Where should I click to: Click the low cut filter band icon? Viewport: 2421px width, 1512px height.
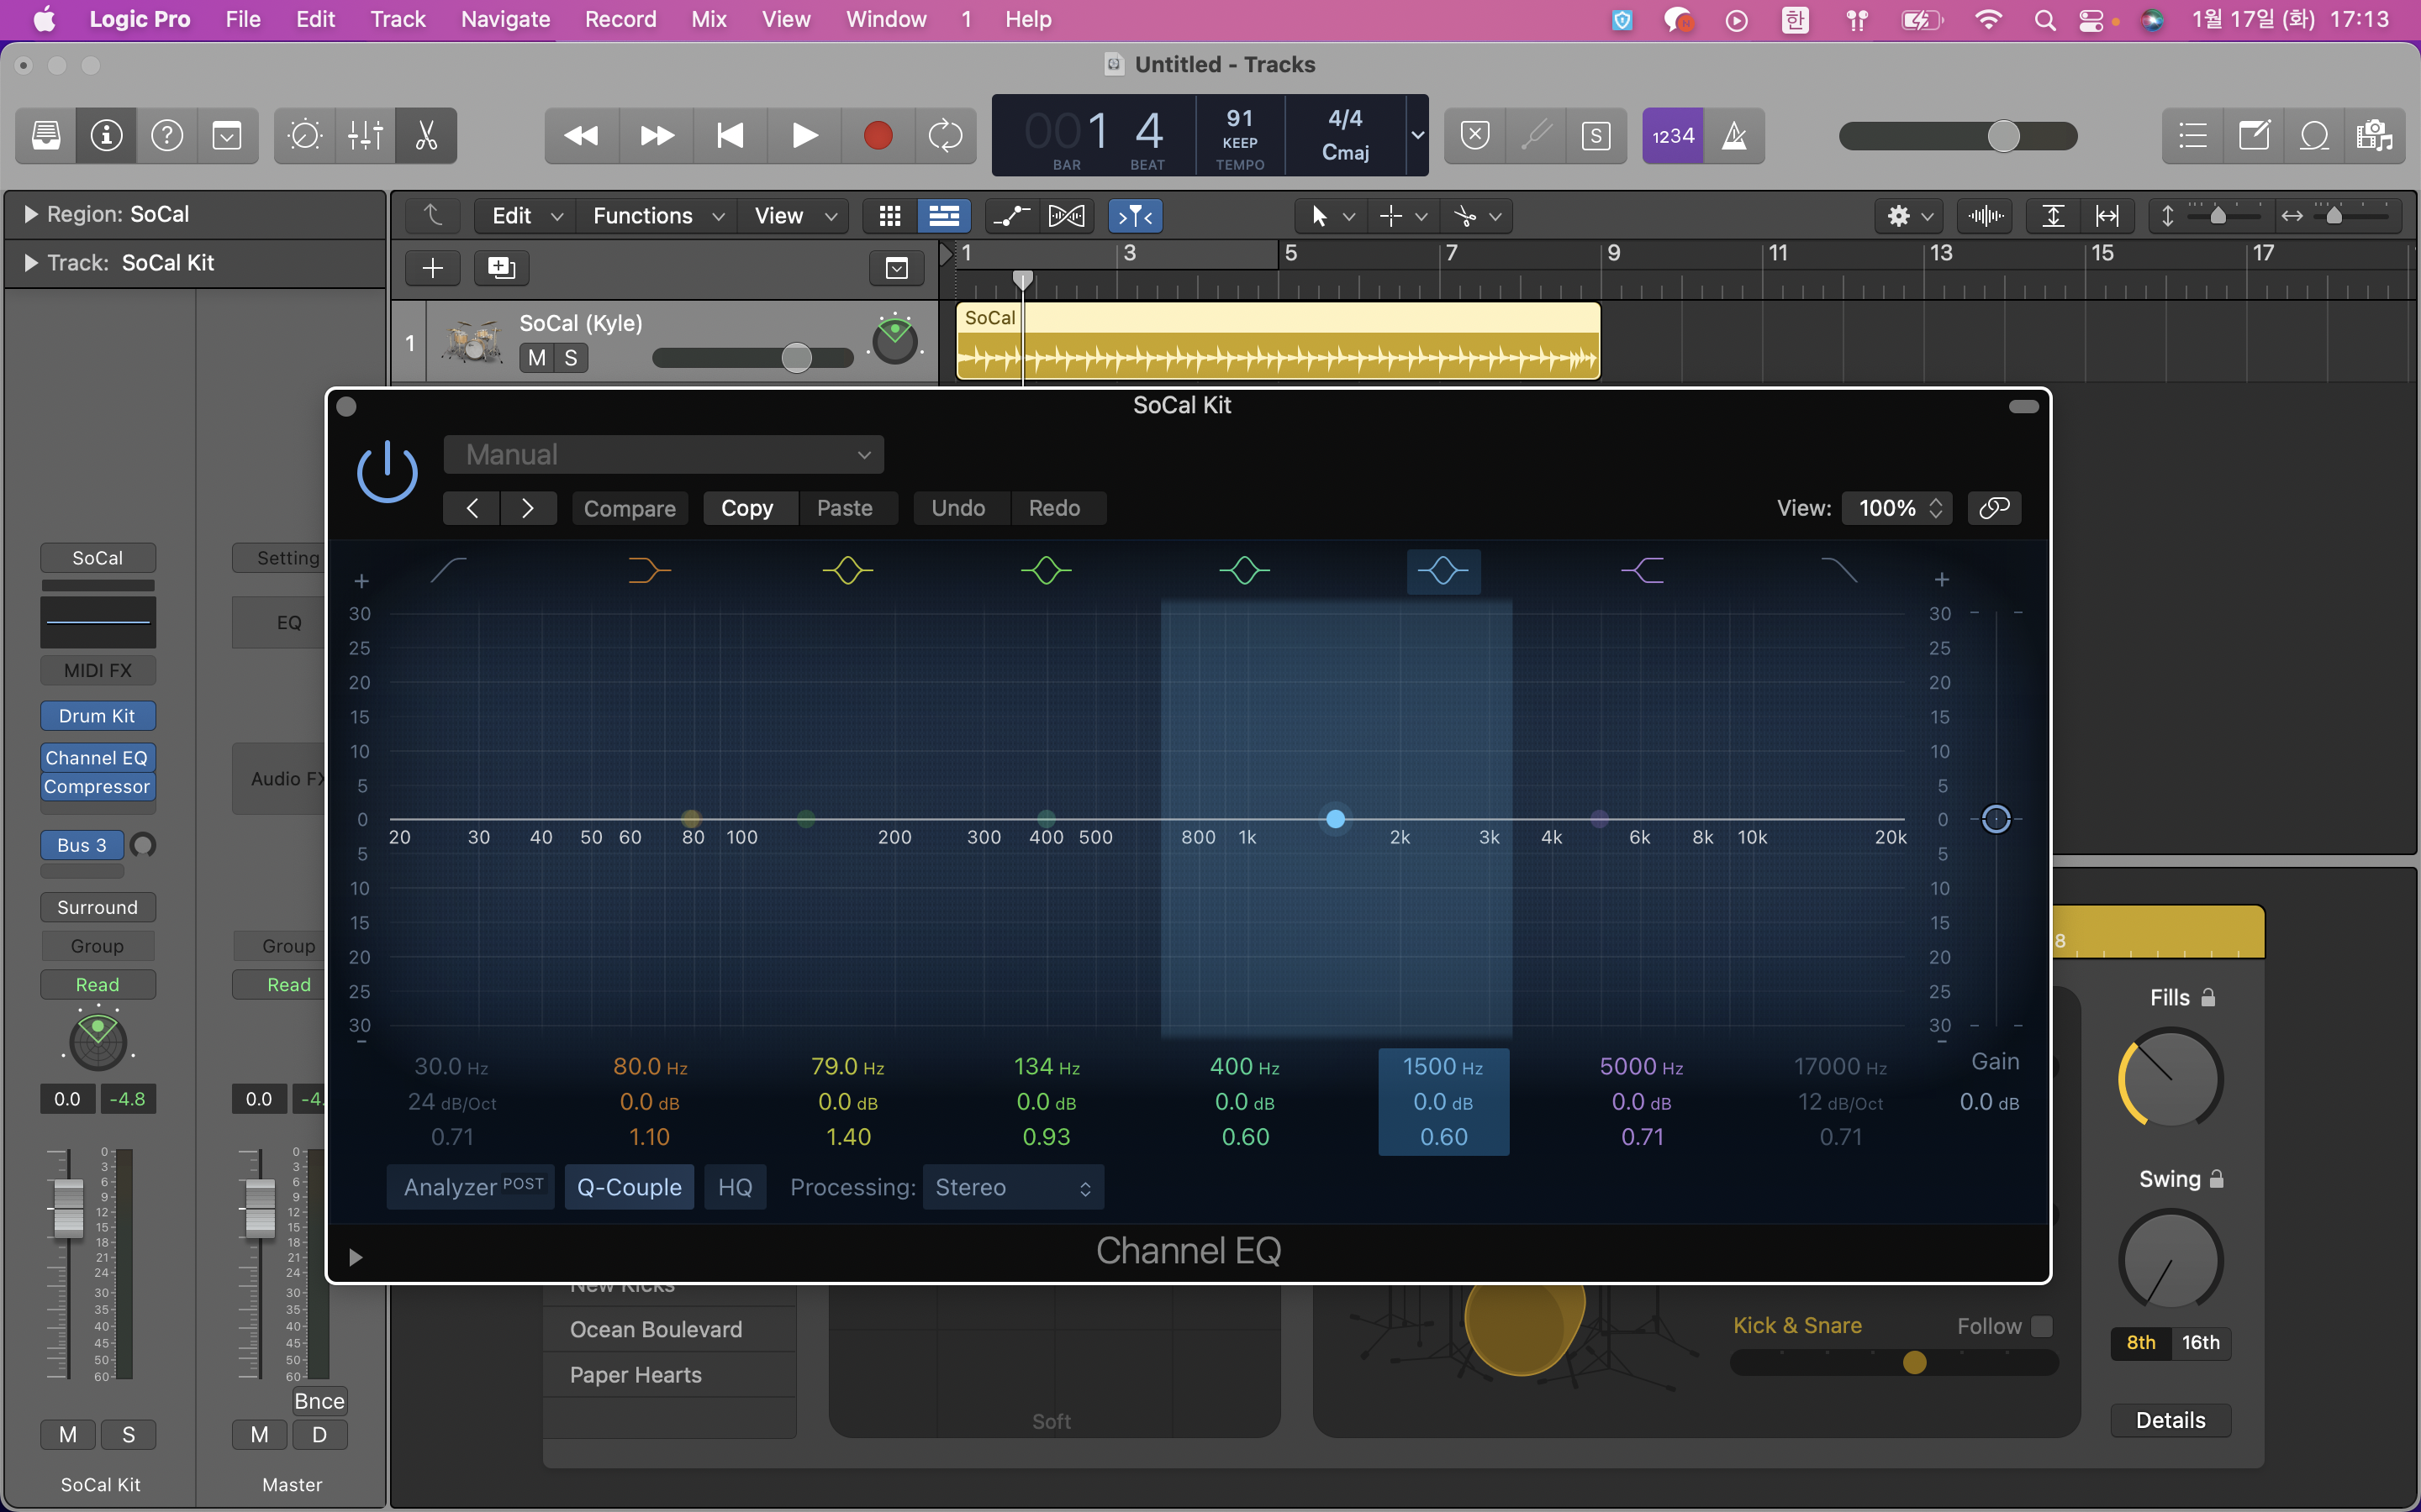pyautogui.click(x=448, y=571)
